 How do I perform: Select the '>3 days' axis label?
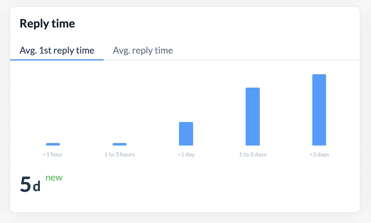click(x=319, y=155)
